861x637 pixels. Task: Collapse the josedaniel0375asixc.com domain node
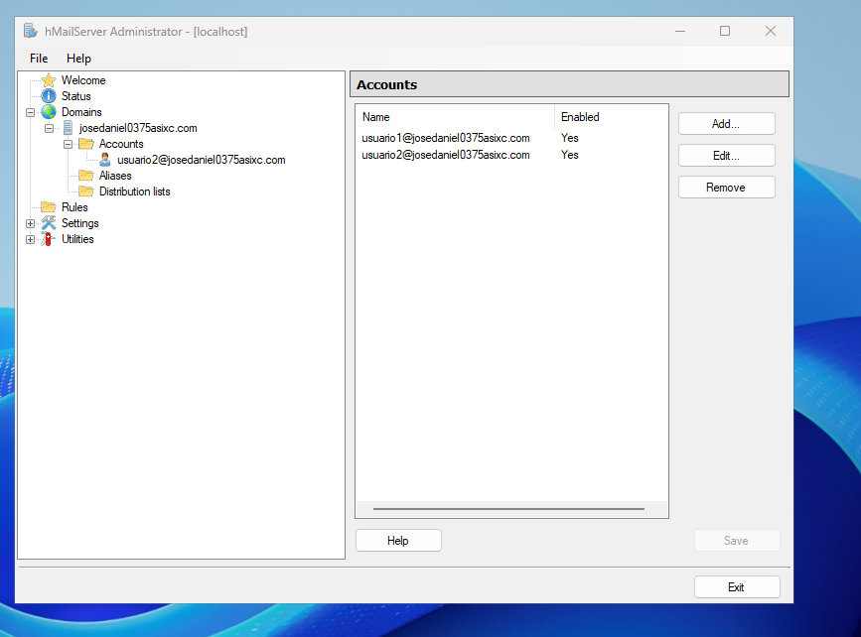[49, 128]
